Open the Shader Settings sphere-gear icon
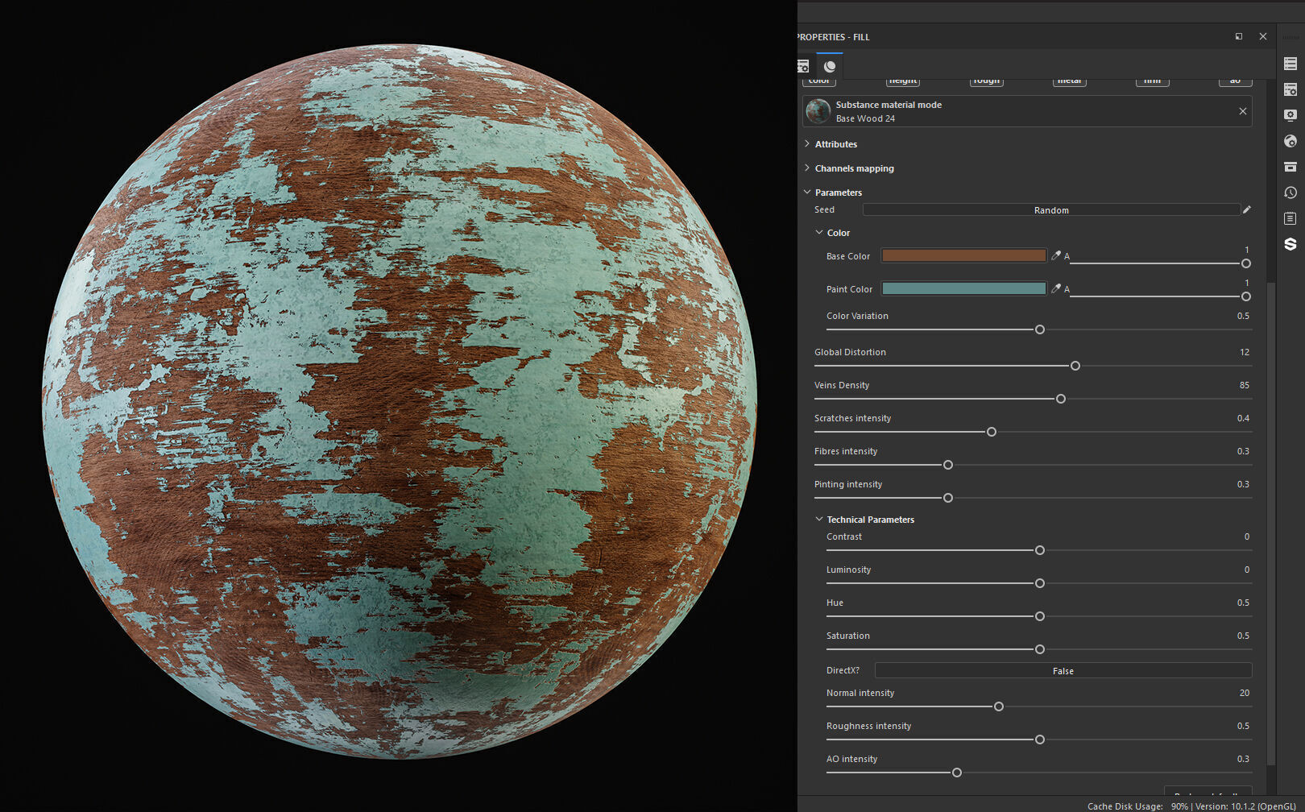The height and width of the screenshot is (812, 1305). tap(1290, 141)
